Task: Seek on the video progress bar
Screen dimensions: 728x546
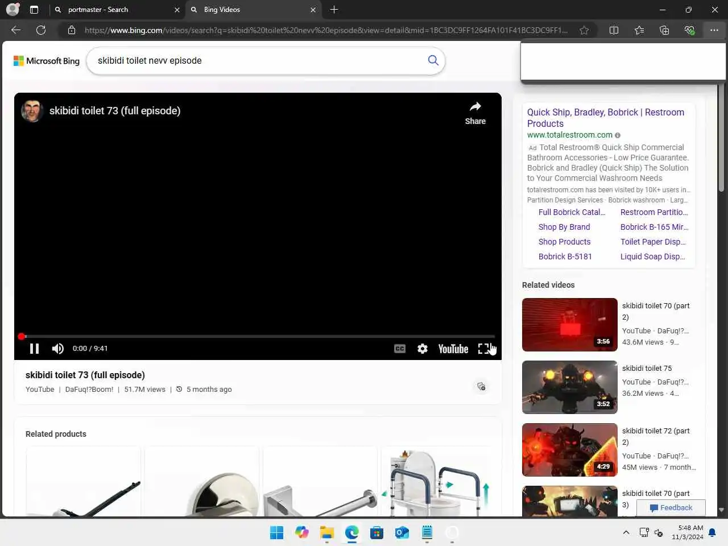Action: [258, 336]
